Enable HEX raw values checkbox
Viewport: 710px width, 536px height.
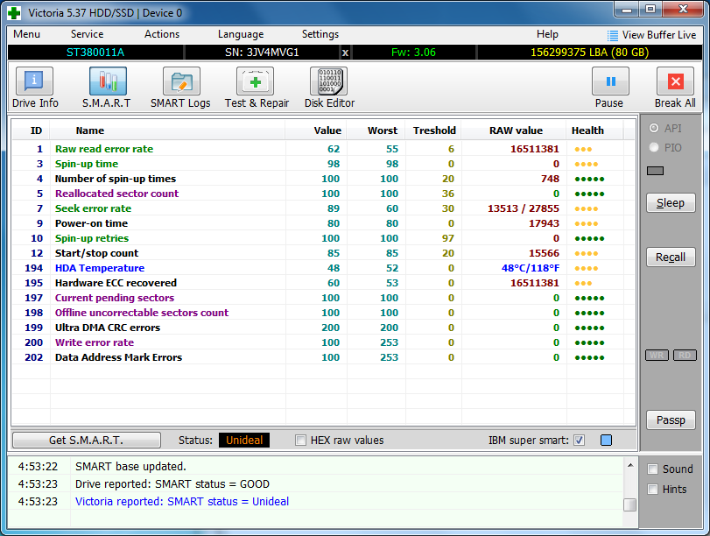[300, 441]
